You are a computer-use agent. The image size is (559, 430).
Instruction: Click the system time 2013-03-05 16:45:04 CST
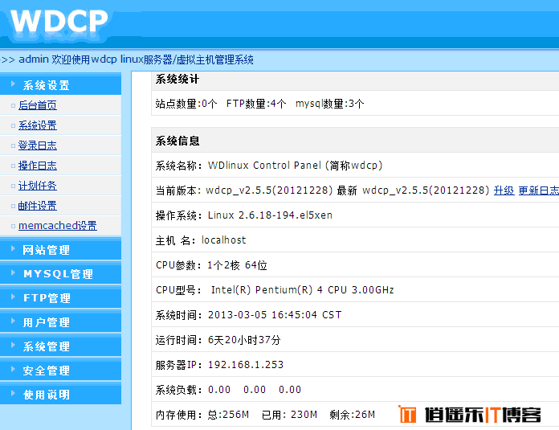(275, 315)
